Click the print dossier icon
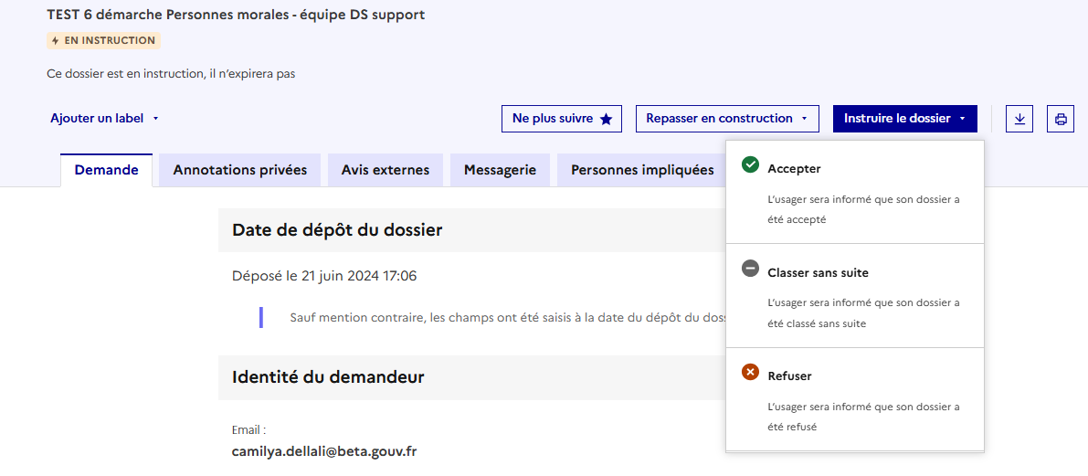The width and height of the screenshot is (1088, 476). click(1061, 119)
